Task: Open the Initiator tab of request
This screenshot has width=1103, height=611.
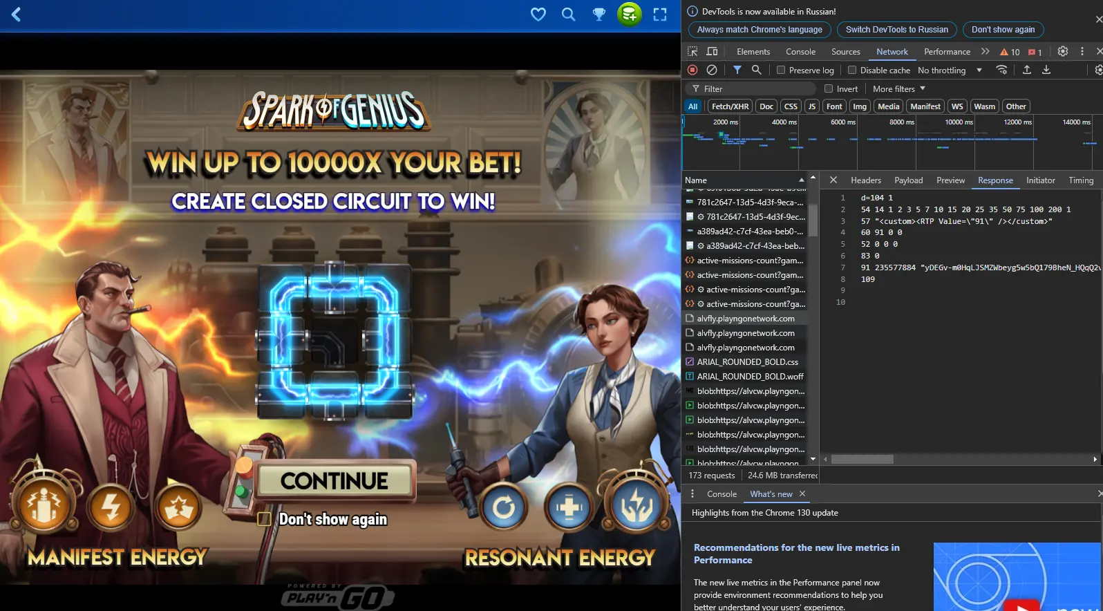Action: tap(1040, 180)
